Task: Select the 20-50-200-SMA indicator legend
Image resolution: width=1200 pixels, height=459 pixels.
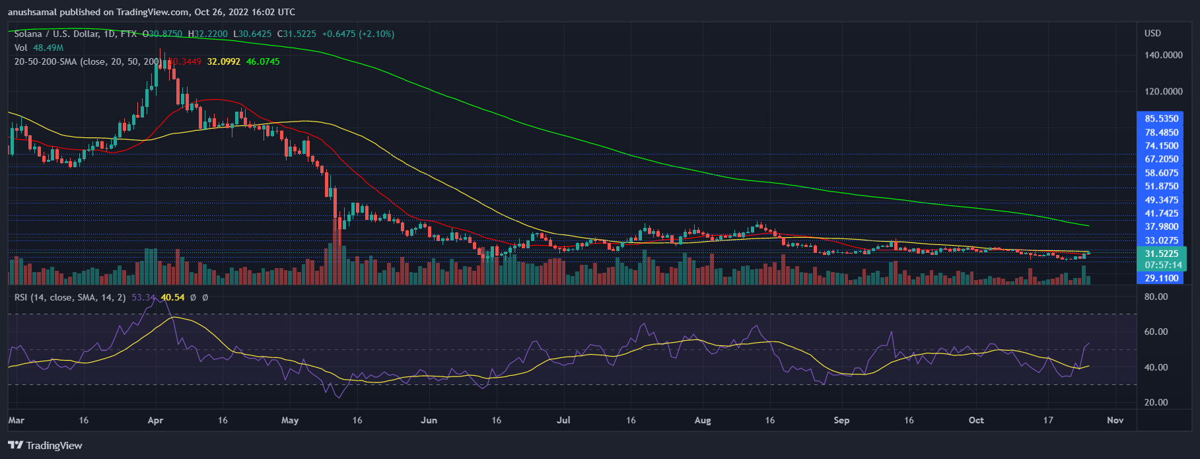Action: tap(87, 61)
